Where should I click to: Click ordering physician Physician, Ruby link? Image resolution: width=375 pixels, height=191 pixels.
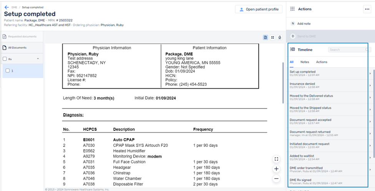click(x=112, y=25)
